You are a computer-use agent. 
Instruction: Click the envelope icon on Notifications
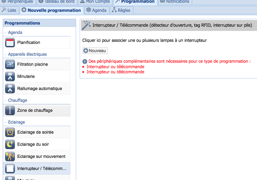162,1
